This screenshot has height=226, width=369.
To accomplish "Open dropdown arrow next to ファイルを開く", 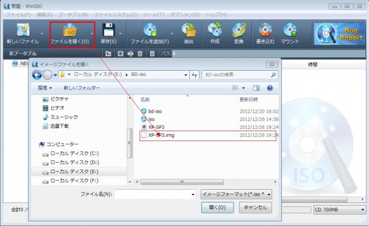I will coord(92,33).
